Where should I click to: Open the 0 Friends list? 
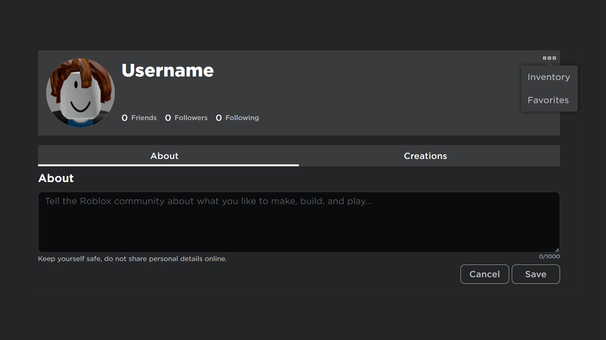(x=139, y=118)
